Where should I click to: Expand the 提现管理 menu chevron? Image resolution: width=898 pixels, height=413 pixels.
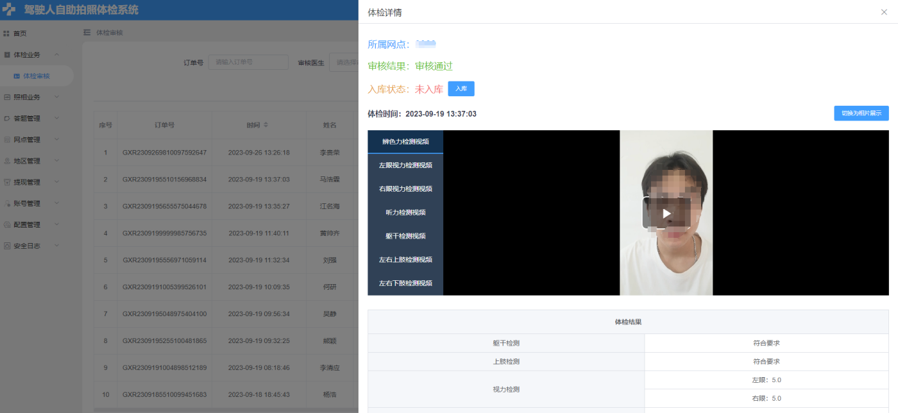(x=56, y=182)
